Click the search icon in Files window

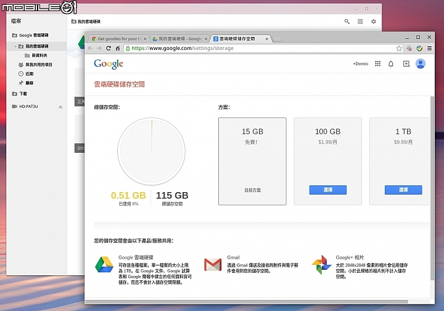pos(347,22)
